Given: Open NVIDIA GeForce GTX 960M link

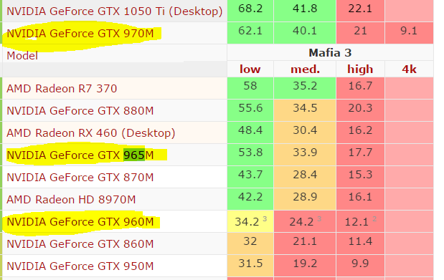Looking at the screenshot, I should (x=80, y=222).
